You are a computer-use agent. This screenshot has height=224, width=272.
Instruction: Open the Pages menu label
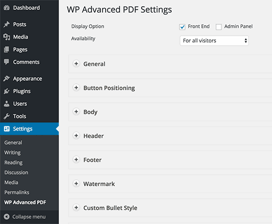(x=20, y=50)
